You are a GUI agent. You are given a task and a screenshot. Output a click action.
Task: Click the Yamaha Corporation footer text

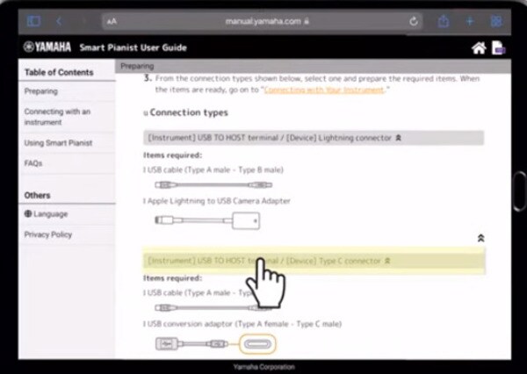click(x=263, y=367)
